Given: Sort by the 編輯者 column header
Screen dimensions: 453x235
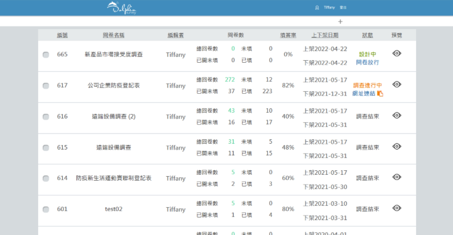Looking at the screenshot, I should (x=175, y=35).
